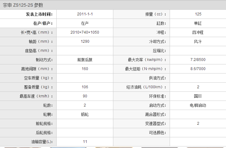Select the 经济油耗（L/100km） label
This screenshot has height=148, width=226.
[x=146, y=87]
